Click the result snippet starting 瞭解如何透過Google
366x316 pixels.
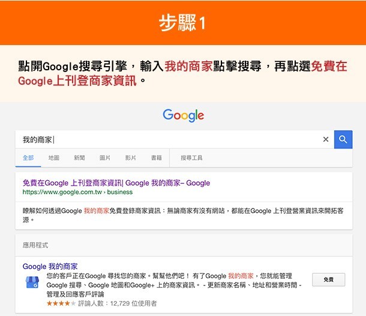tap(183, 215)
